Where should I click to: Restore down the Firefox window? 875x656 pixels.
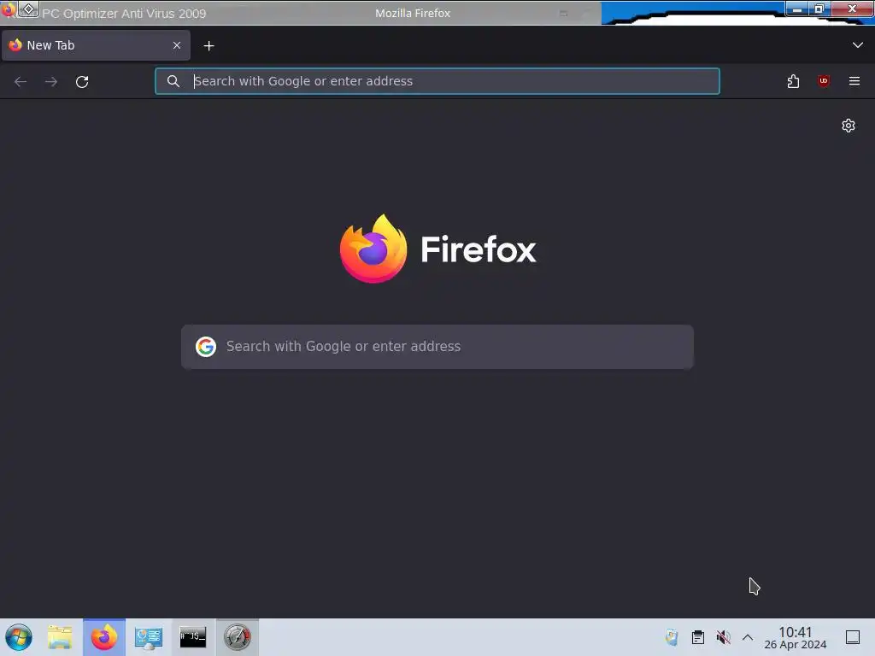click(819, 9)
